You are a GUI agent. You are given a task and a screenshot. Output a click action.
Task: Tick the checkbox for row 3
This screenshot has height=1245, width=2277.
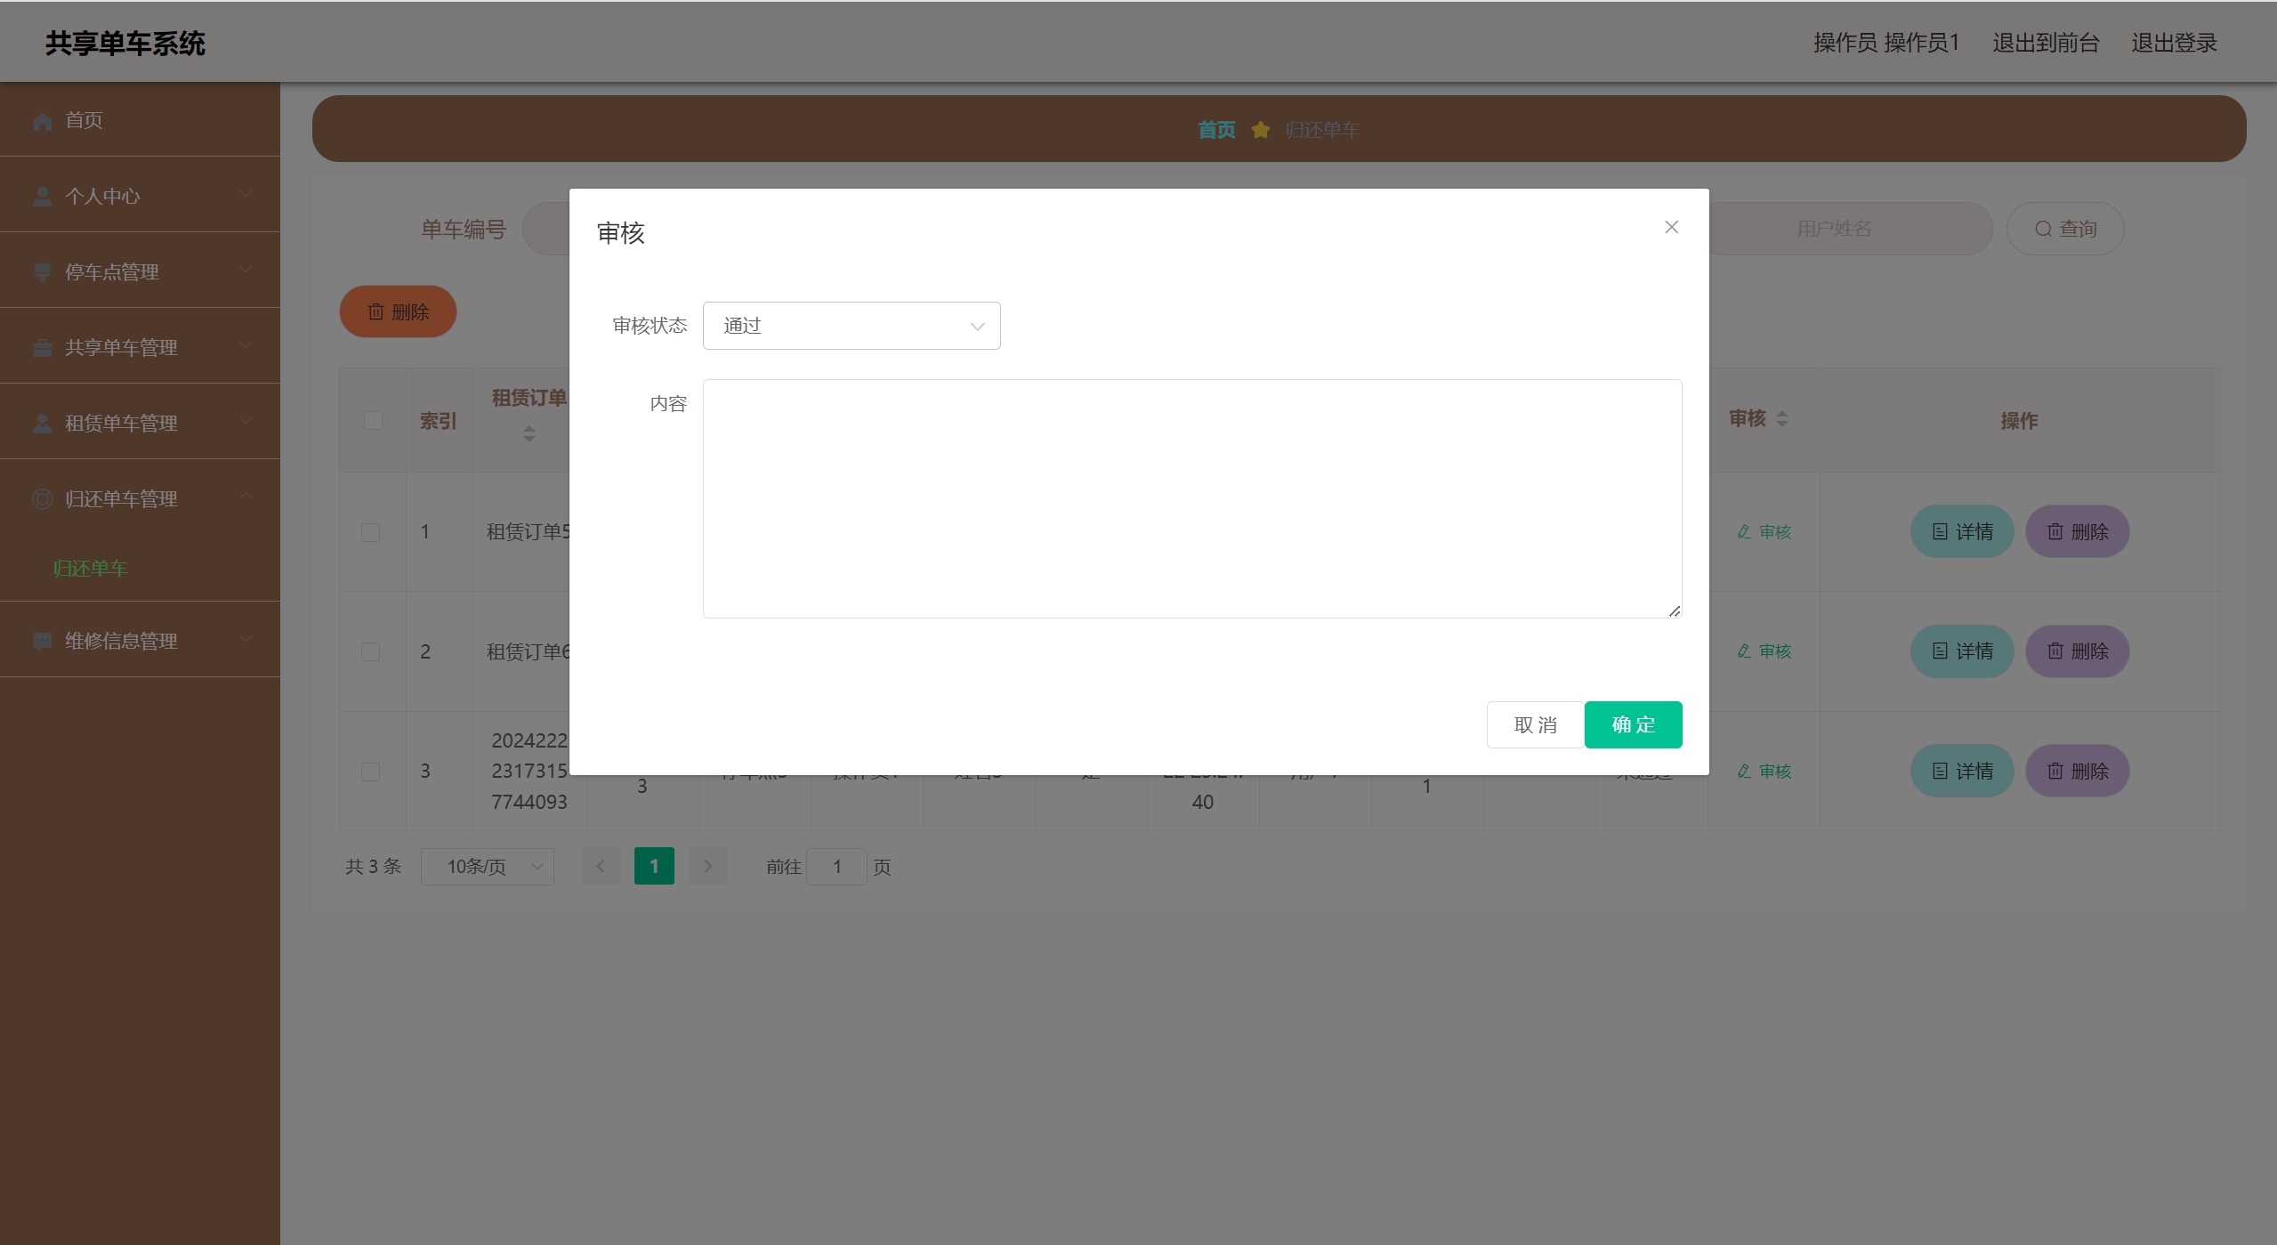tap(371, 772)
